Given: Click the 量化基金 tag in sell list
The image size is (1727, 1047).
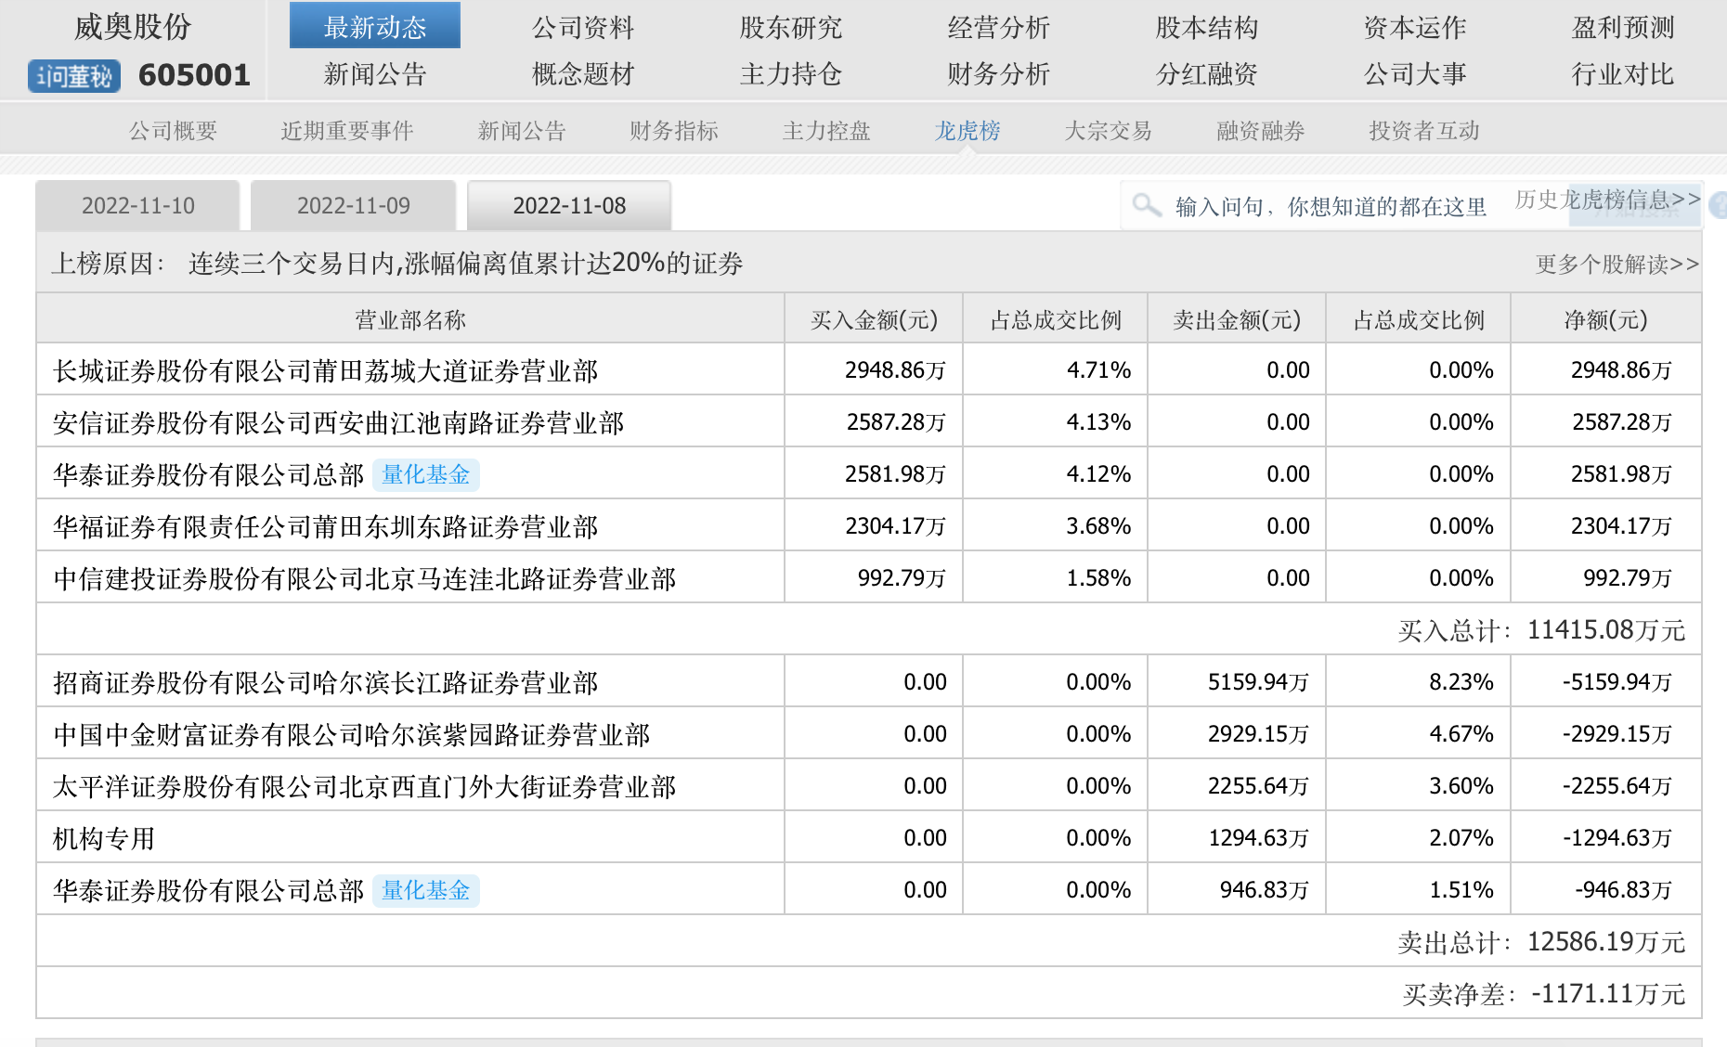Looking at the screenshot, I should pyautogui.click(x=426, y=890).
